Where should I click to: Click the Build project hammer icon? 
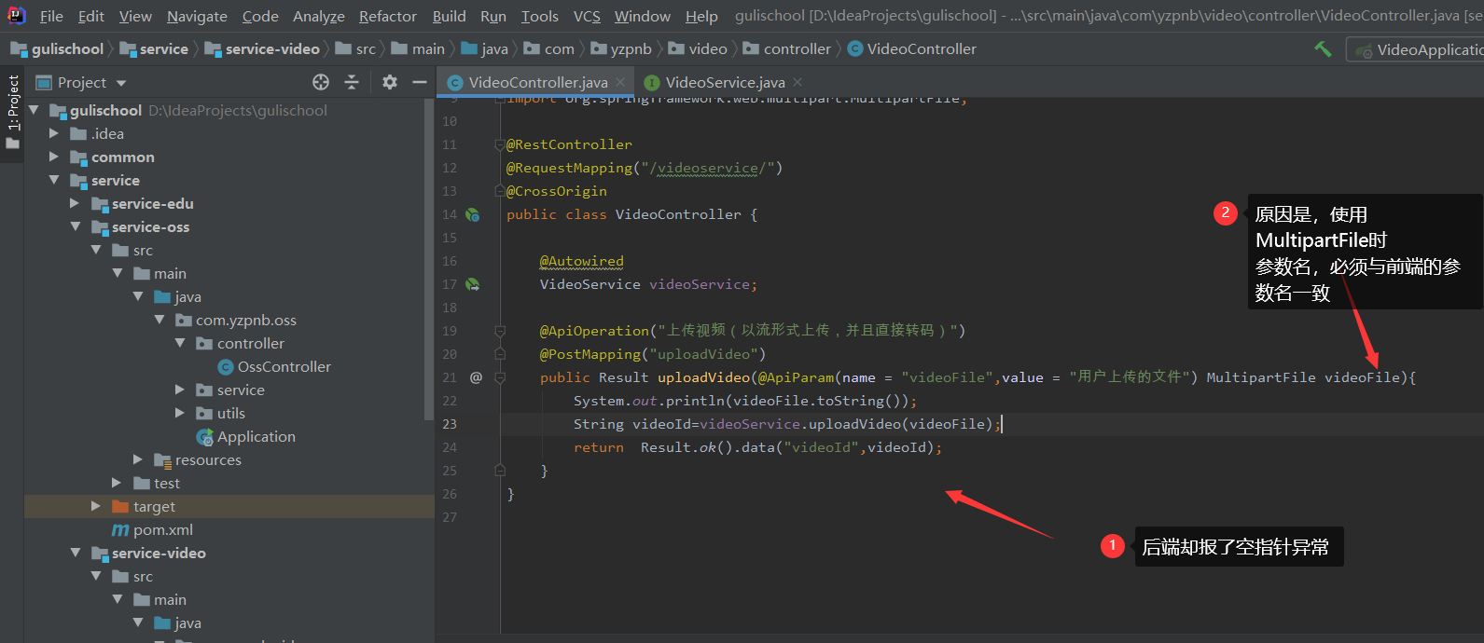coord(1323,48)
